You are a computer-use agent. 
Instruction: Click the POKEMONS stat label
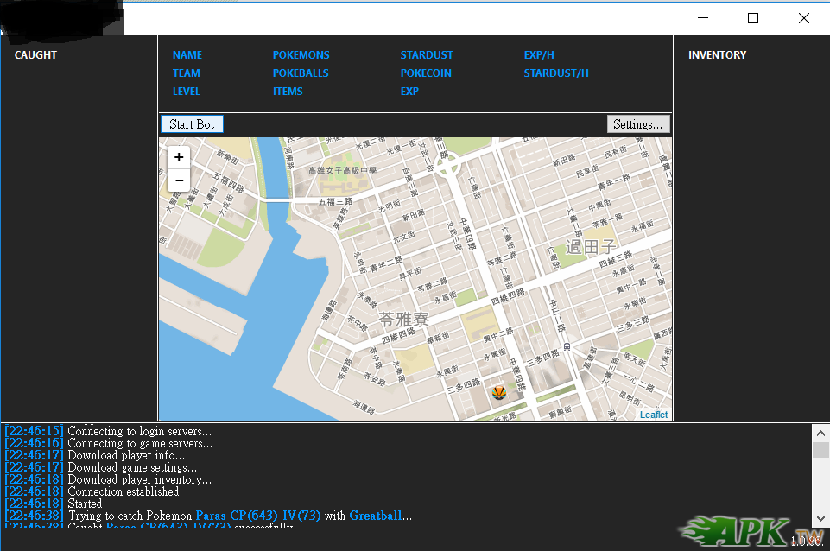coord(301,55)
